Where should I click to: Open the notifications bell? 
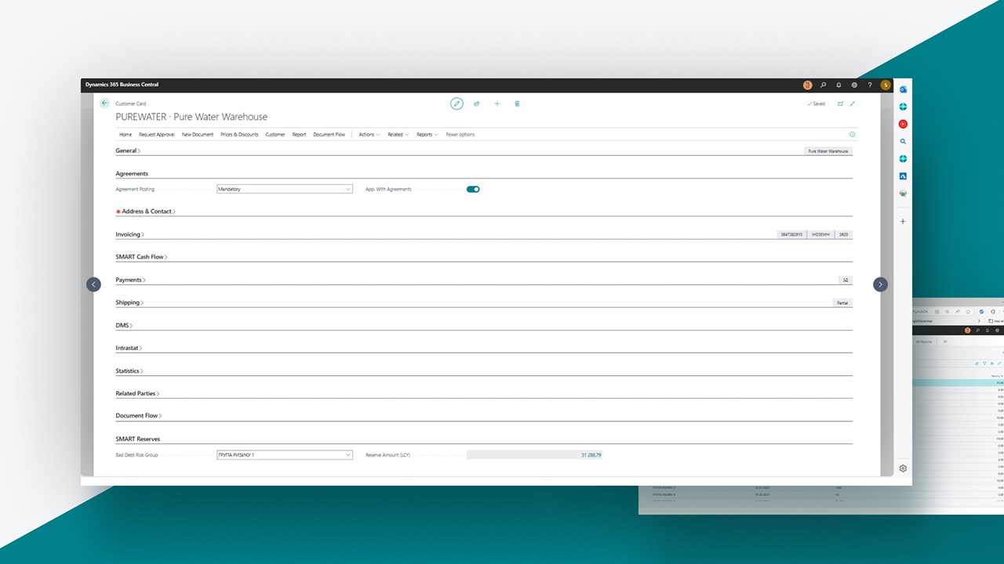pos(838,85)
